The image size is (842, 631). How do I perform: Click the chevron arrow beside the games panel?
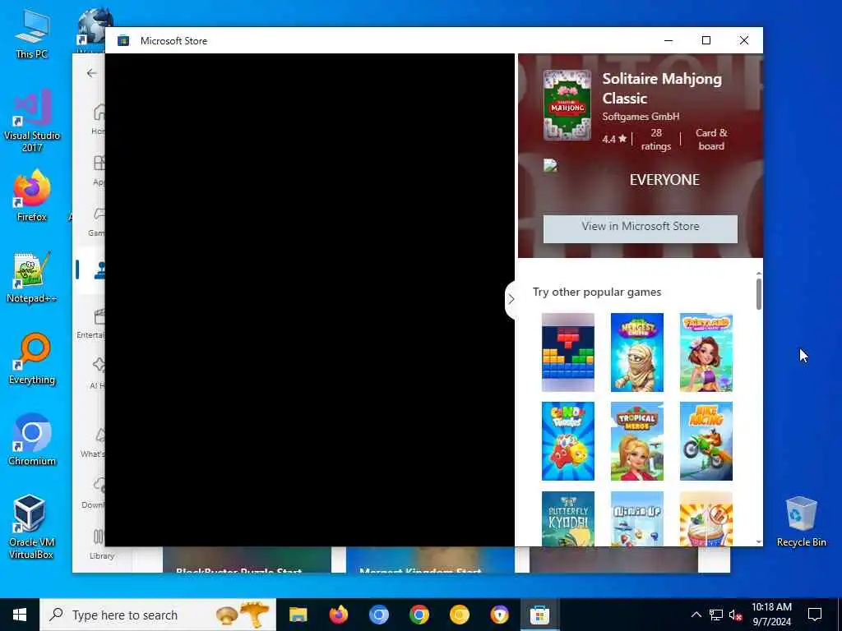511,299
